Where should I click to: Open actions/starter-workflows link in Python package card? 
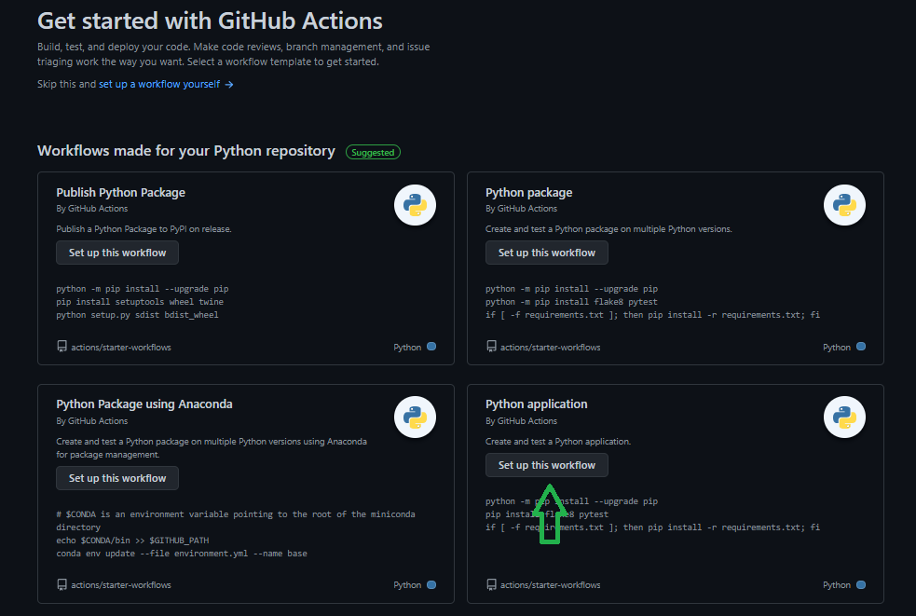click(x=551, y=348)
